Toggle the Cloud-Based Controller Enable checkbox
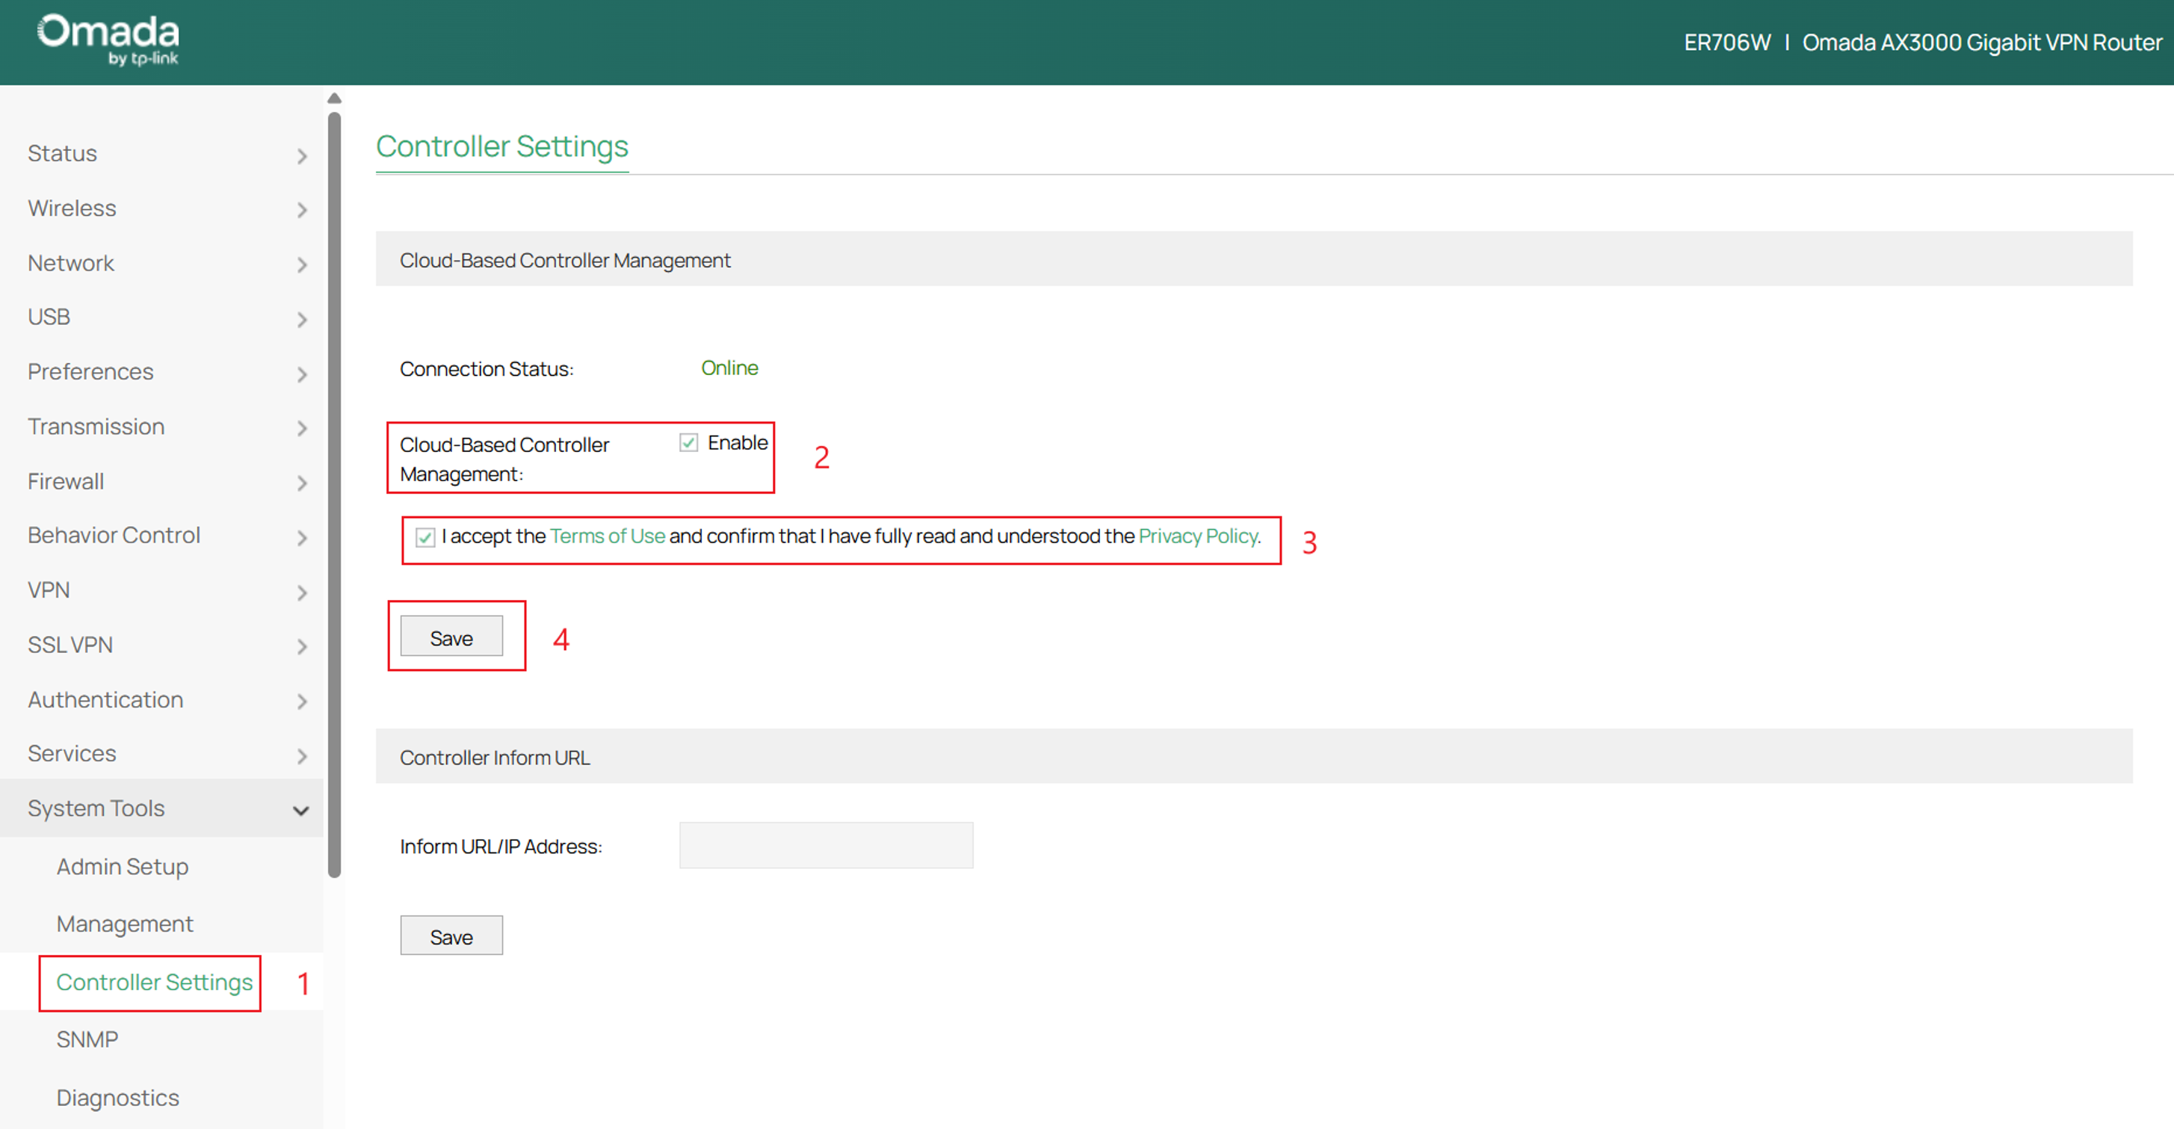Image resolution: width=2174 pixels, height=1129 pixels. (688, 443)
